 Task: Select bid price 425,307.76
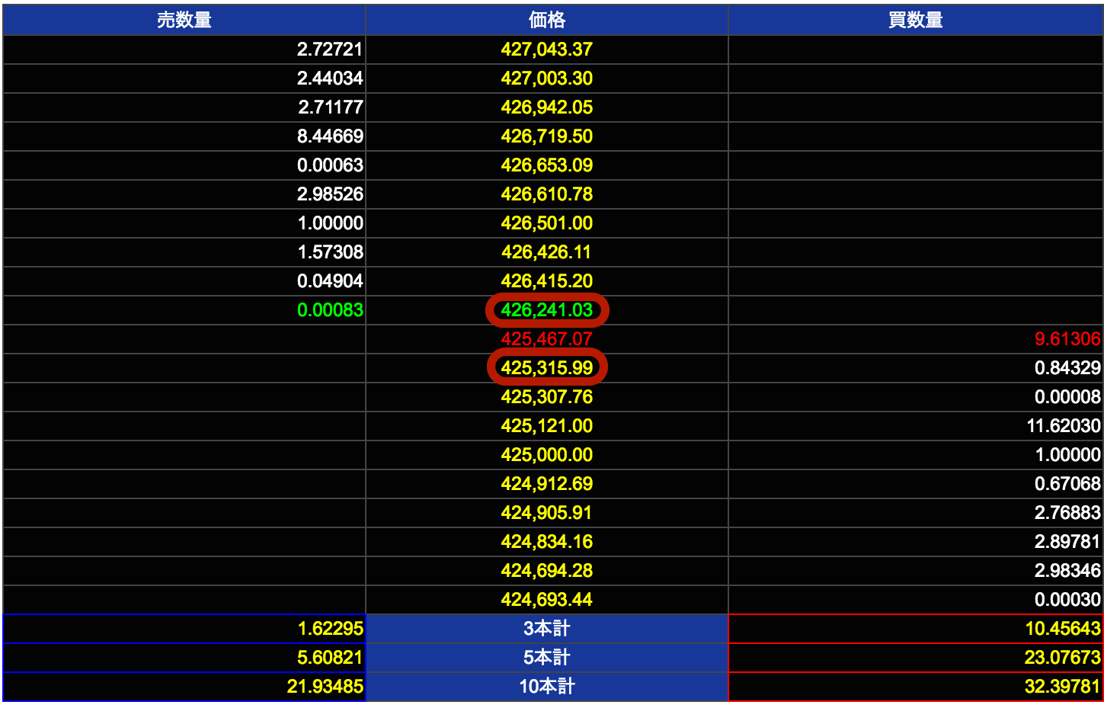547,397
